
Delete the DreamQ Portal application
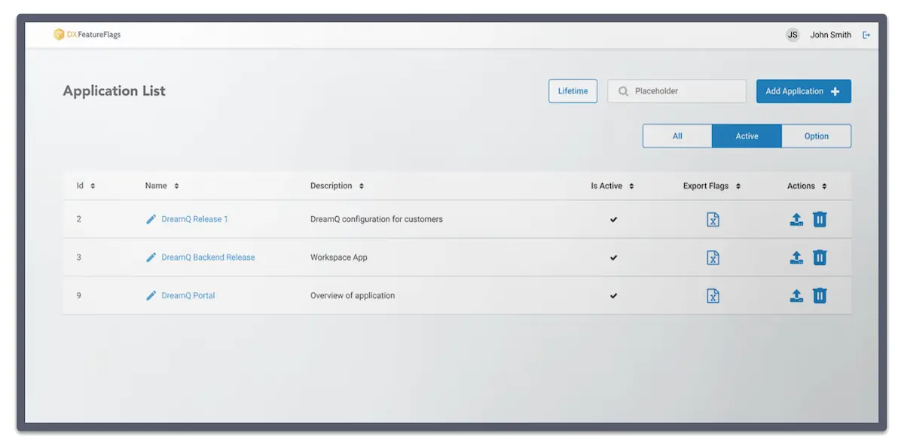click(820, 295)
